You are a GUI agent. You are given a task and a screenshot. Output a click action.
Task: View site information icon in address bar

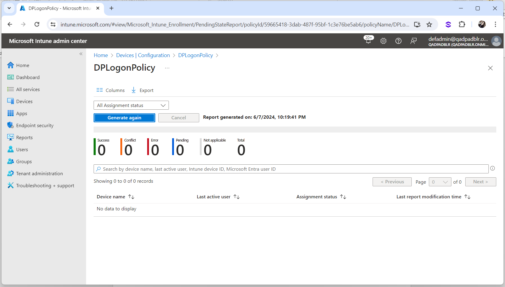point(53,24)
